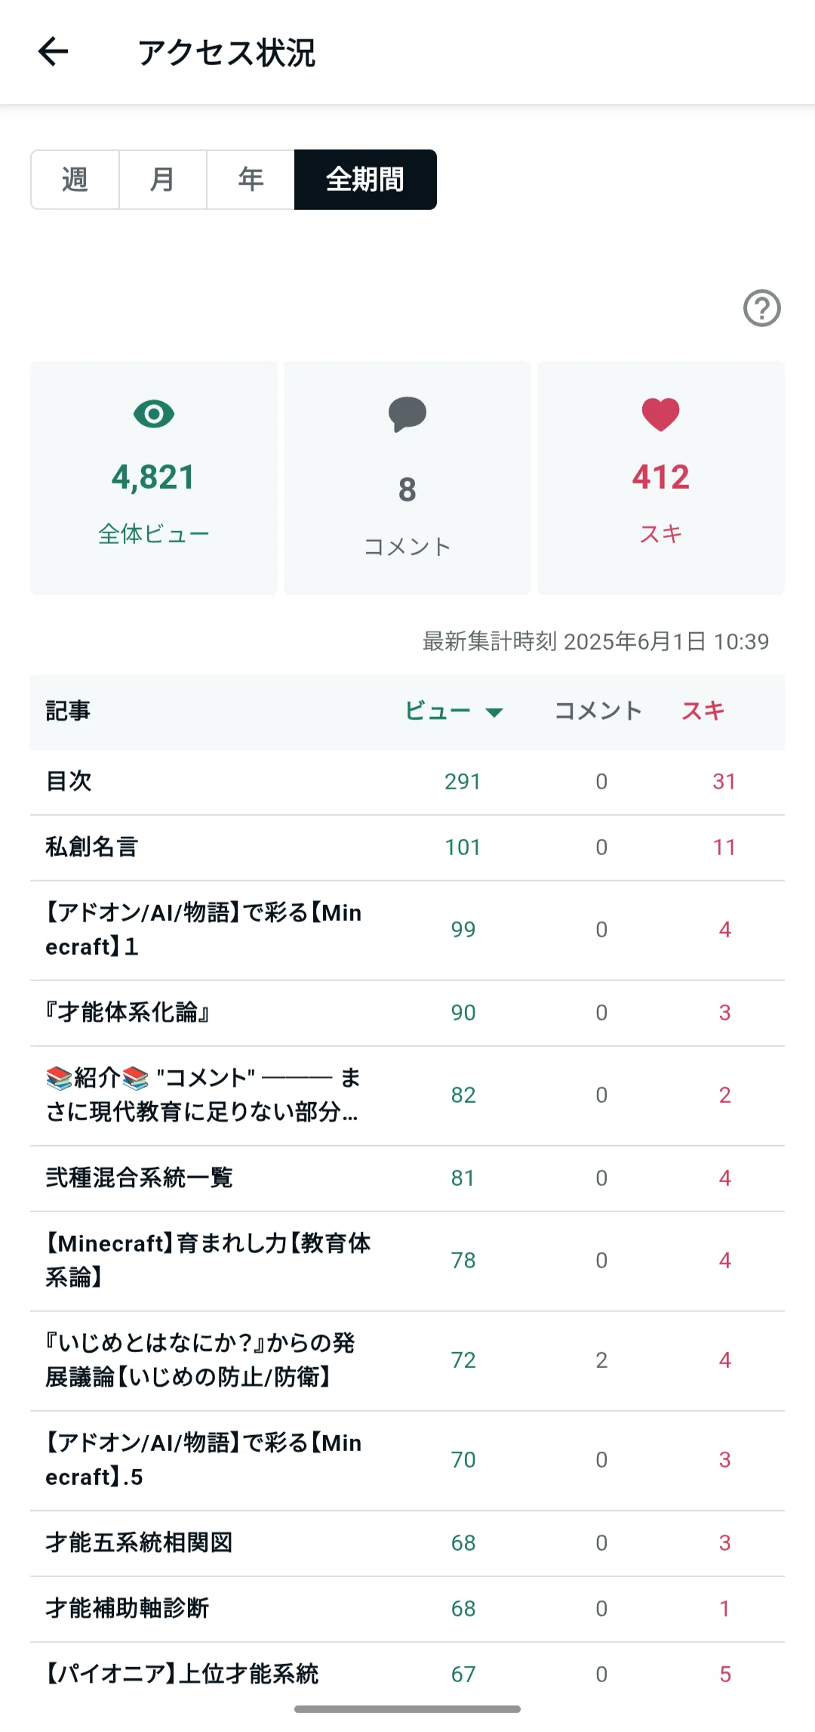The height and width of the screenshot is (1732, 815).
Task: Open the 才能五系統相関図 article
Action: (x=407, y=1543)
